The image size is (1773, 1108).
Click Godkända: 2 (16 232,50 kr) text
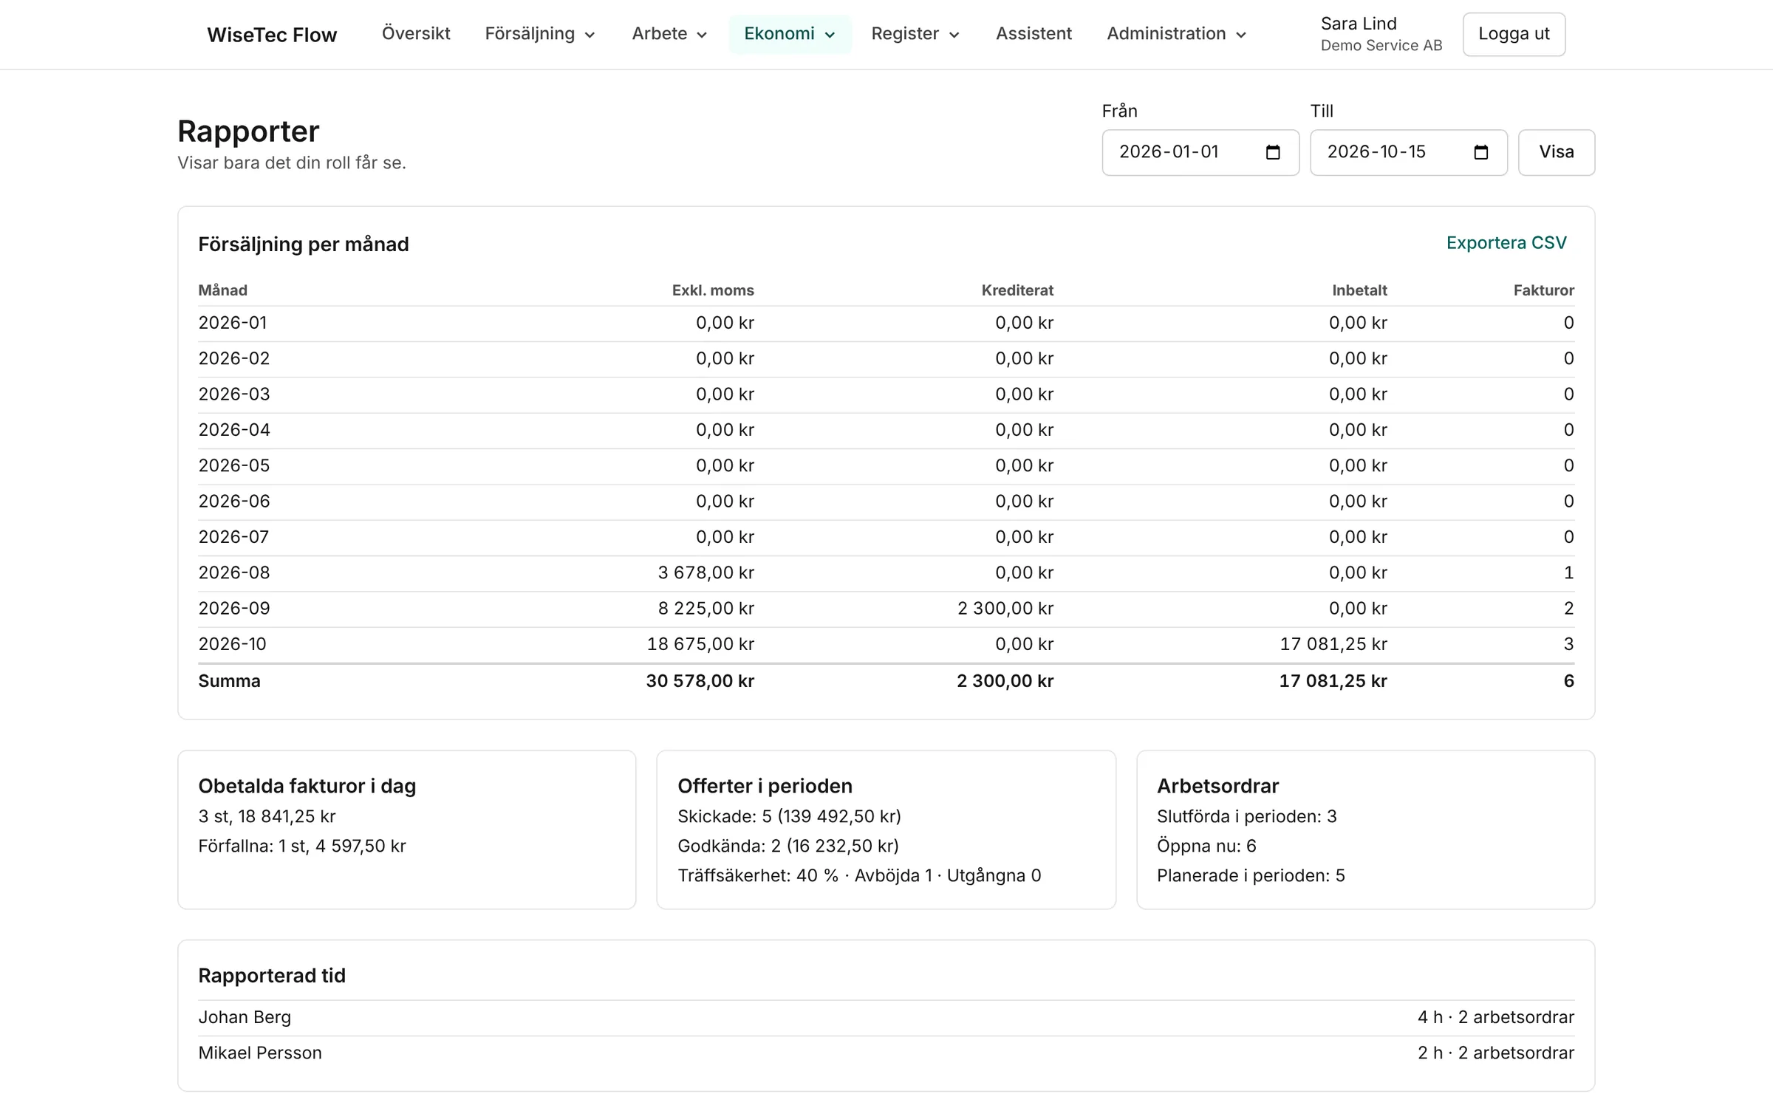coord(788,846)
